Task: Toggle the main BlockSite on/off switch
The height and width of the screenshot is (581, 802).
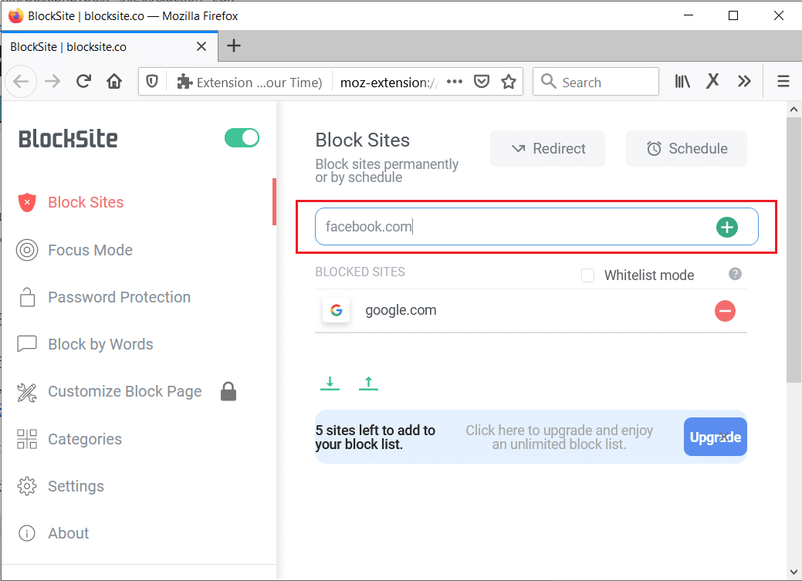Action: [x=242, y=137]
